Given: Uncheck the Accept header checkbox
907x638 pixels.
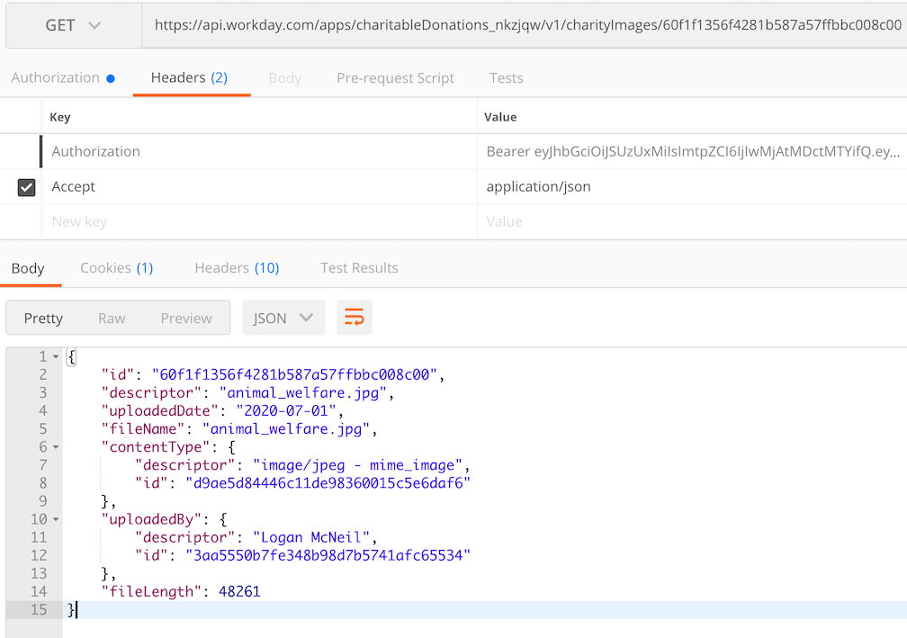Looking at the screenshot, I should [x=27, y=187].
